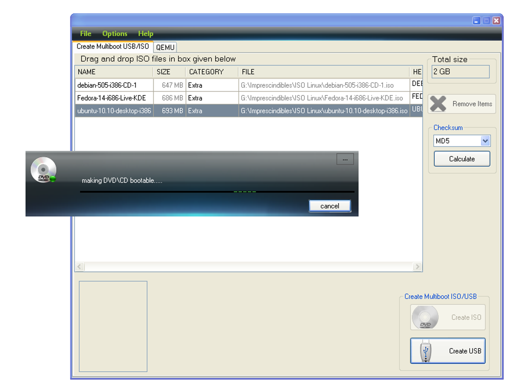Open the File menu
This screenshot has height=390, width=510.
[x=85, y=33]
